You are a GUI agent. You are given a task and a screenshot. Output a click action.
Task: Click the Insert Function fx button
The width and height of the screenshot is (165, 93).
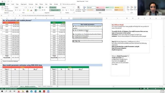[x=20, y=16]
